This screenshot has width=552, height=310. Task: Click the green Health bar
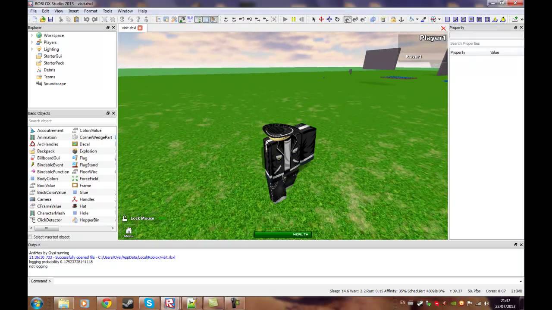pyautogui.click(x=283, y=234)
